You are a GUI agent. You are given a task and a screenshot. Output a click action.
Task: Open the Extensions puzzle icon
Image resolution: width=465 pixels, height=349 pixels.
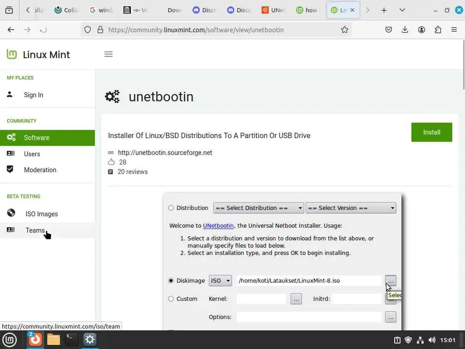438,30
